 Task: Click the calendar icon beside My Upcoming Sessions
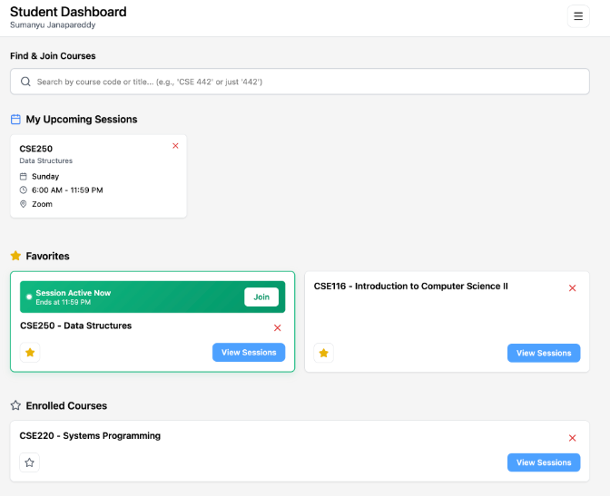pyautogui.click(x=15, y=120)
